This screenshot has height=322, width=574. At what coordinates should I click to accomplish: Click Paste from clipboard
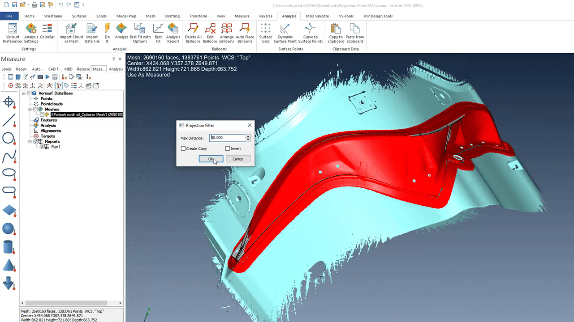click(355, 33)
